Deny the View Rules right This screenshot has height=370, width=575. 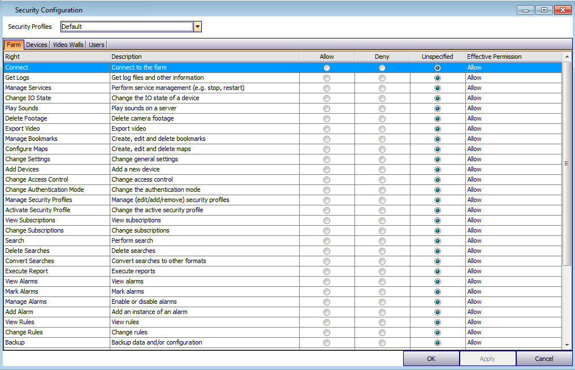(x=382, y=322)
